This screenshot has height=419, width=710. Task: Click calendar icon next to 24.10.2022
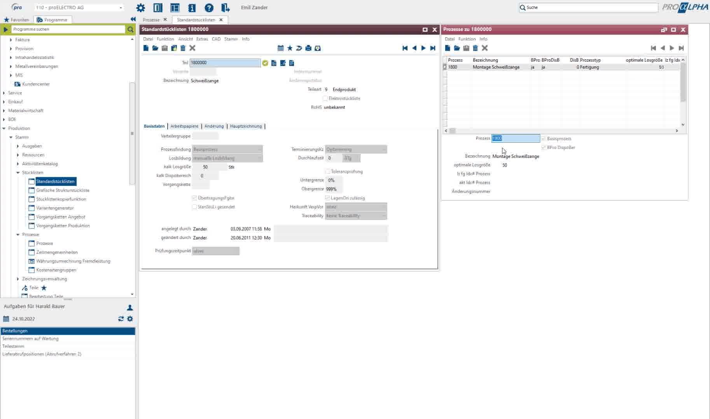(6, 319)
